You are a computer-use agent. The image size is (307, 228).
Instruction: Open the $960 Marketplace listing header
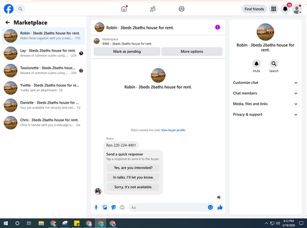158,42
